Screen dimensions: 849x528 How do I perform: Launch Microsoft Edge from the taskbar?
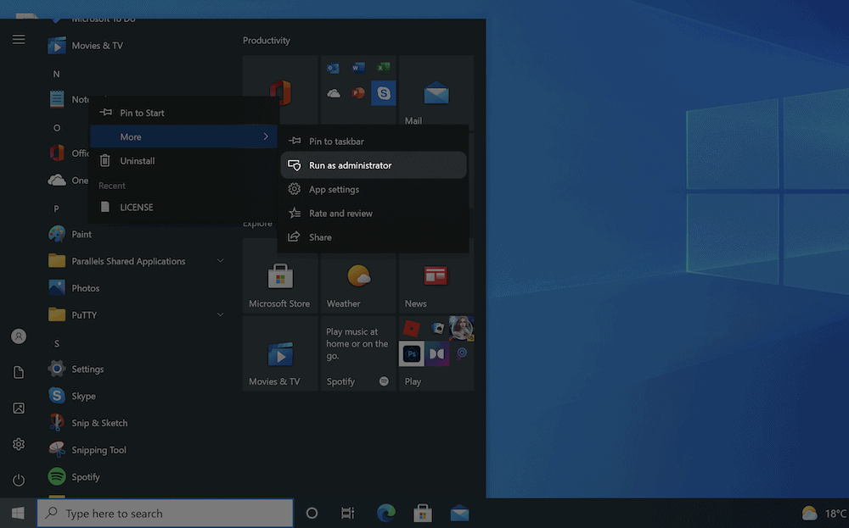point(386,513)
